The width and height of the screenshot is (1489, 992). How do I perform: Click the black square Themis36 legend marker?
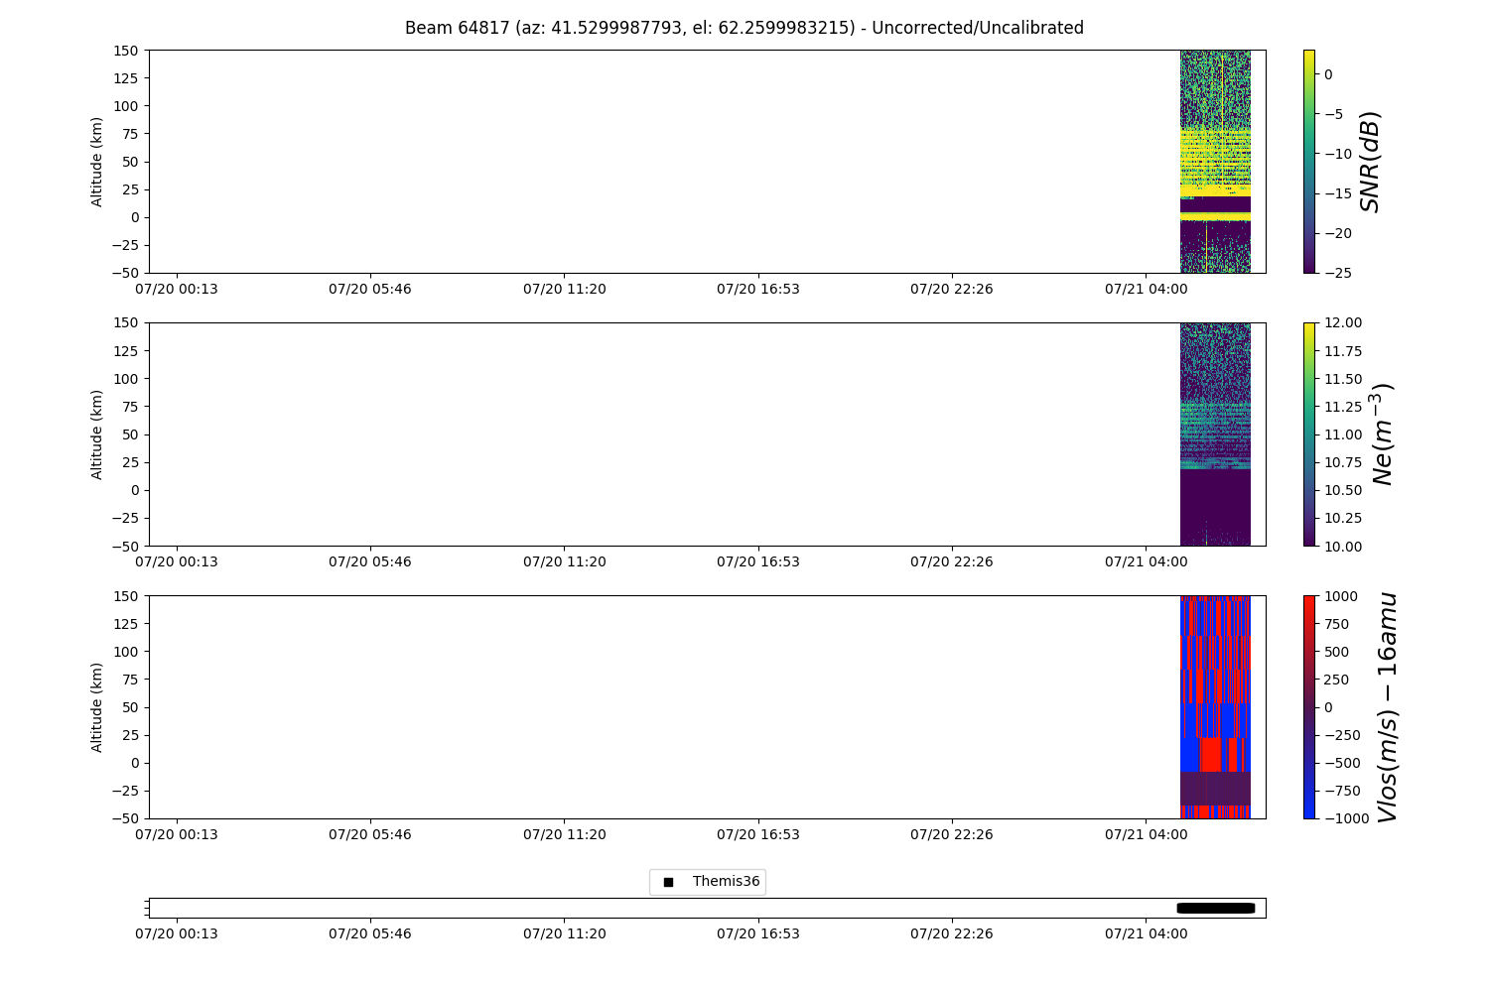click(668, 882)
